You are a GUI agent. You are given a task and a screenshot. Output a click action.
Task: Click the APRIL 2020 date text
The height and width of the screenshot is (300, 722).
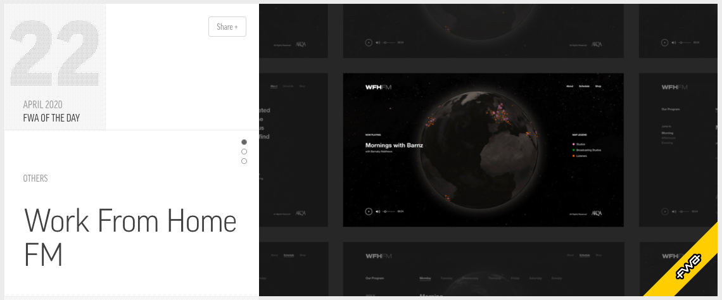pyautogui.click(x=43, y=104)
